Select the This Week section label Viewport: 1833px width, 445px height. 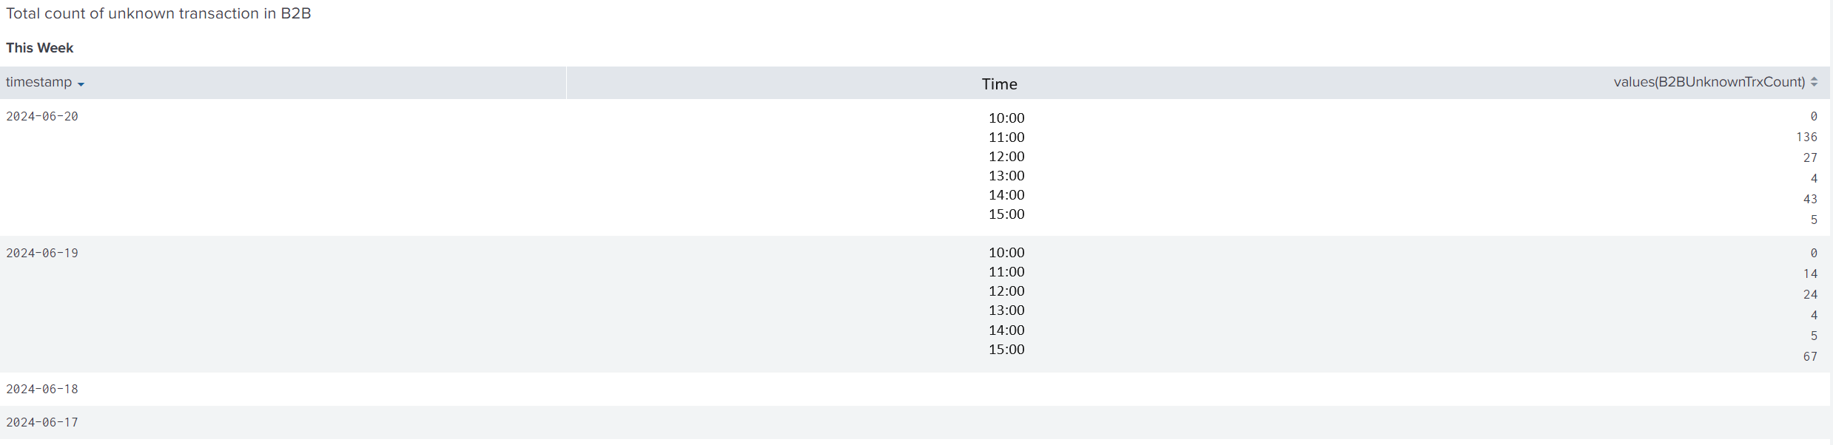(39, 47)
